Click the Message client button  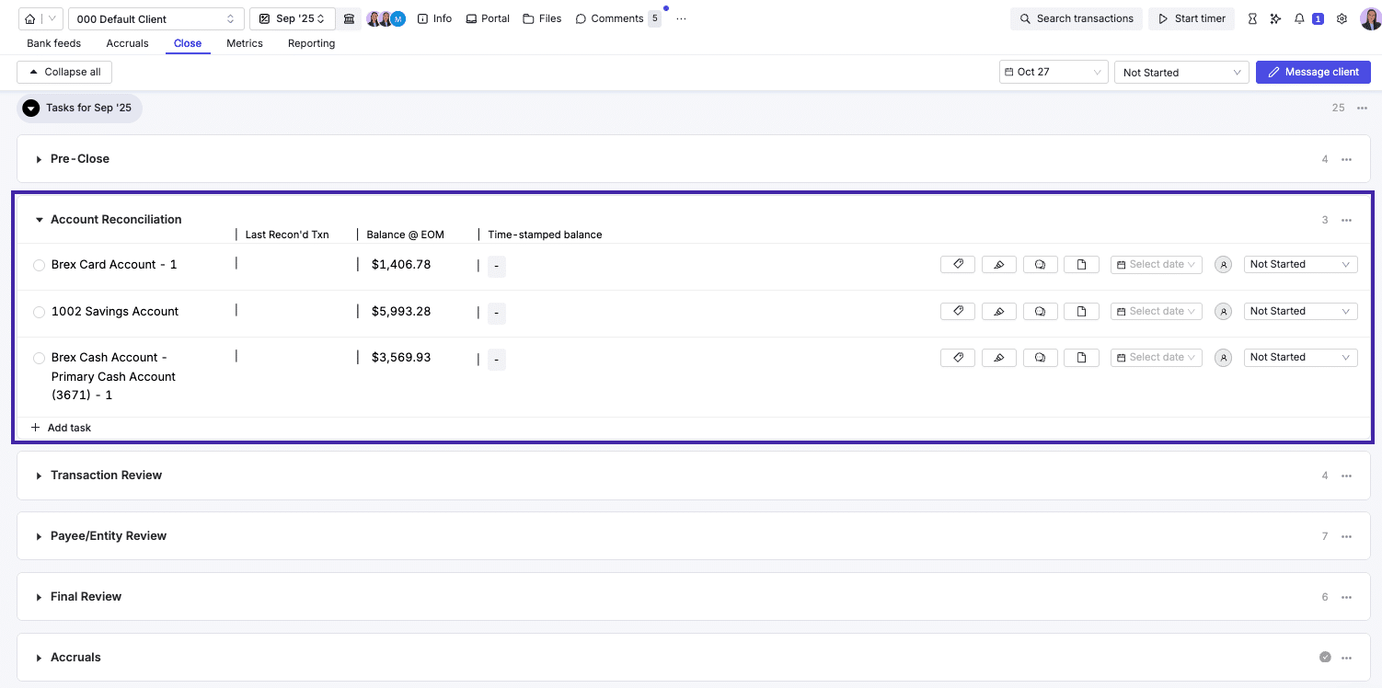click(1313, 72)
